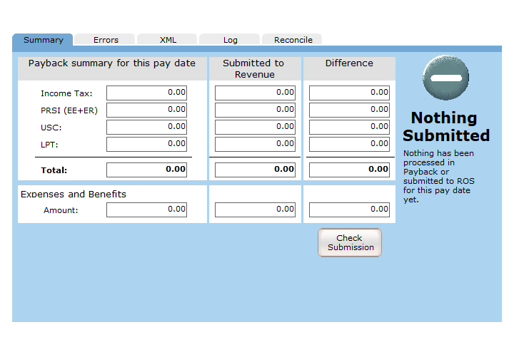Switch to the Summary tab
Screen dimensions: 514x352
43,40
